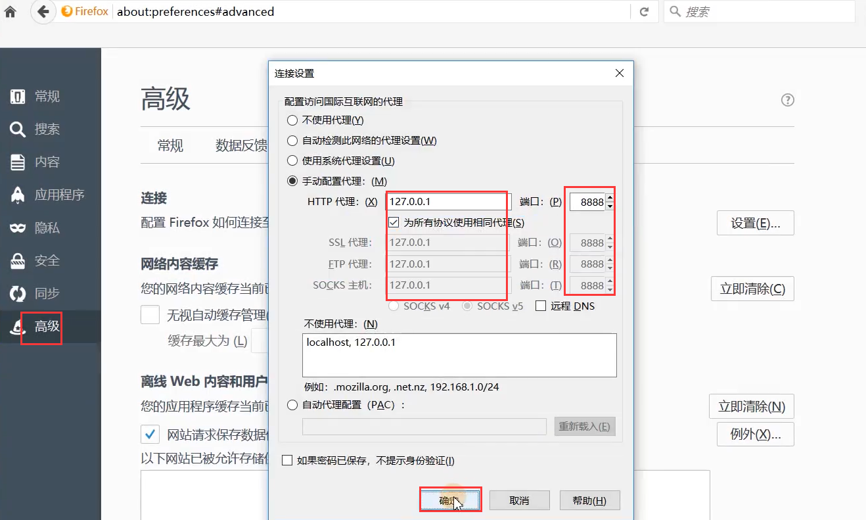Toggle 为所有协议使用相同代理 checkbox
This screenshot has height=520, width=866.
click(x=394, y=223)
